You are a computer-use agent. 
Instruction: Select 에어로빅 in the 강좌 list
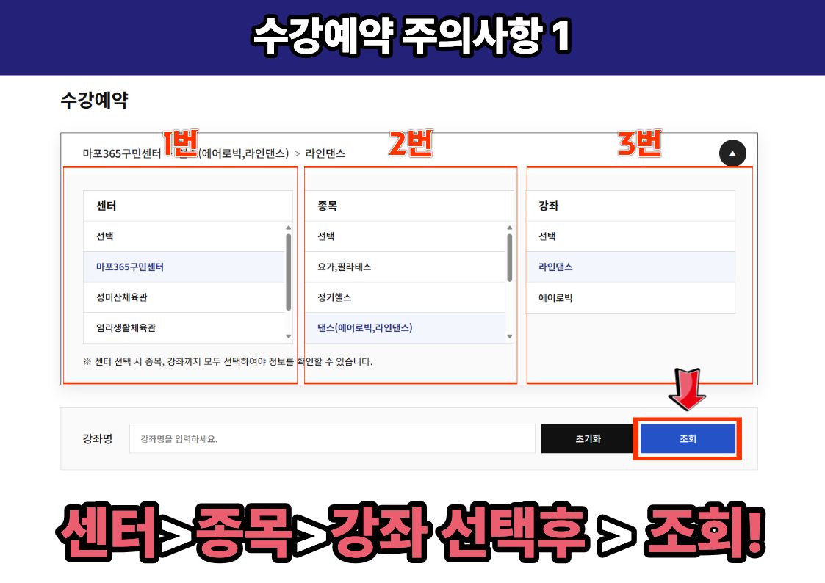click(630, 298)
